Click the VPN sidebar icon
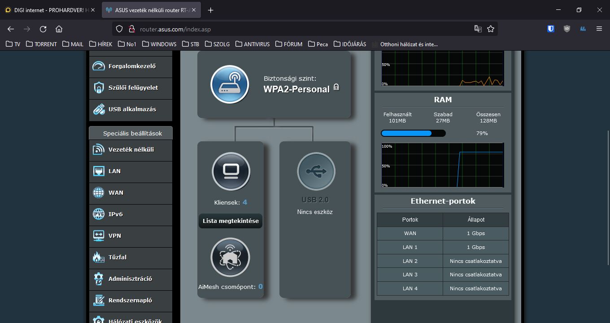This screenshot has width=610, height=323. (x=99, y=236)
